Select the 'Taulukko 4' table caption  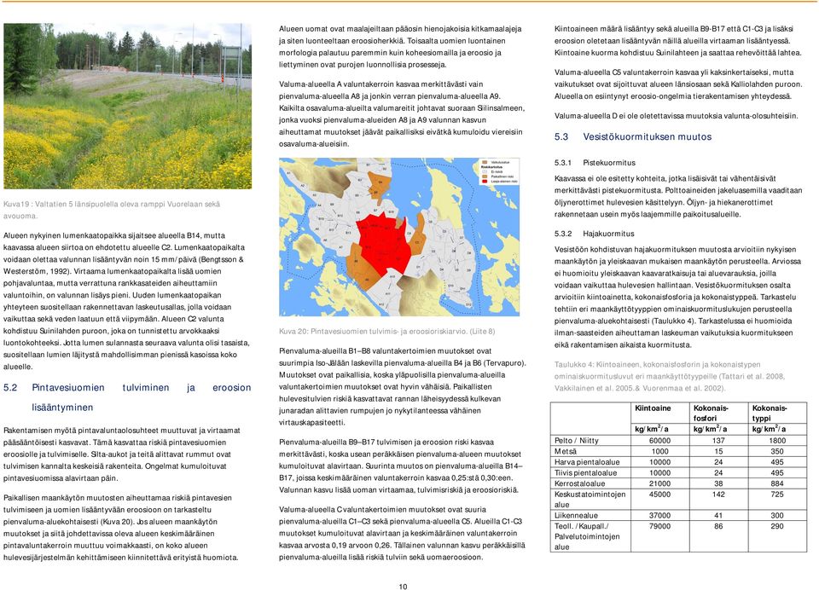click(x=670, y=377)
